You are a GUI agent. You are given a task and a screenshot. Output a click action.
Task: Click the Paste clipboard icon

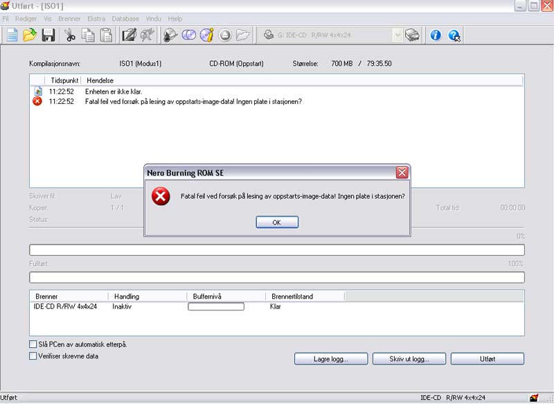(x=107, y=35)
